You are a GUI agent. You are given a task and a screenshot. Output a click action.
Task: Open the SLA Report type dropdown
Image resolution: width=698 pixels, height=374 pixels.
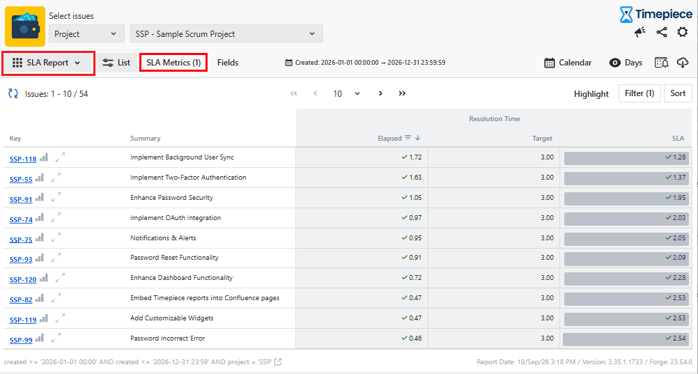point(47,63)
